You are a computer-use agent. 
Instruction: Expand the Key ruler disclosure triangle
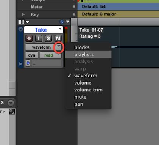point(23,14)
